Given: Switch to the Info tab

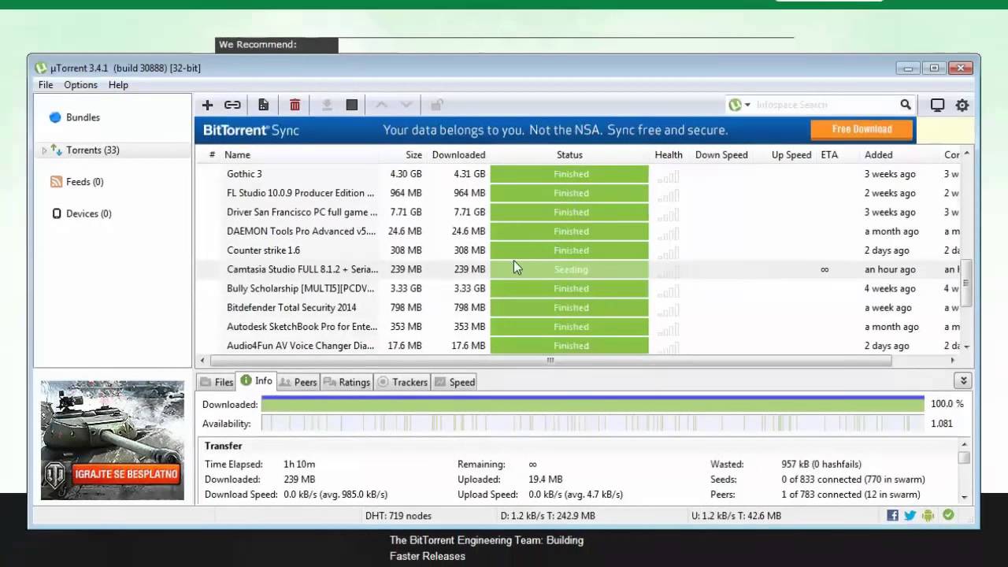Looking at the screenshot, I should [256, 381].
